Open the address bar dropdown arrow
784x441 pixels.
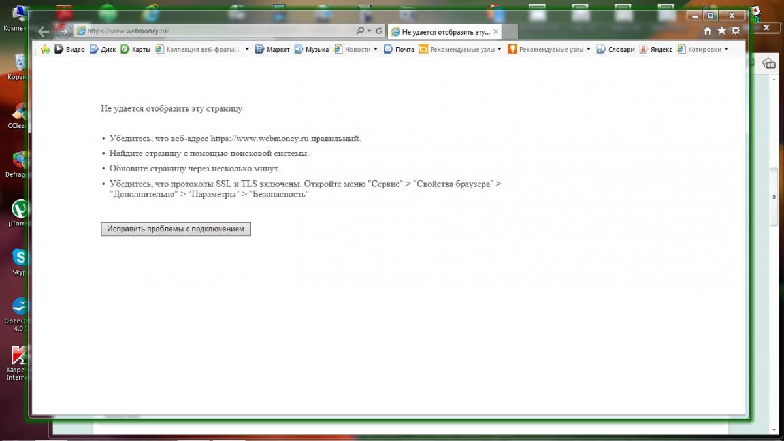pos(369,31)
